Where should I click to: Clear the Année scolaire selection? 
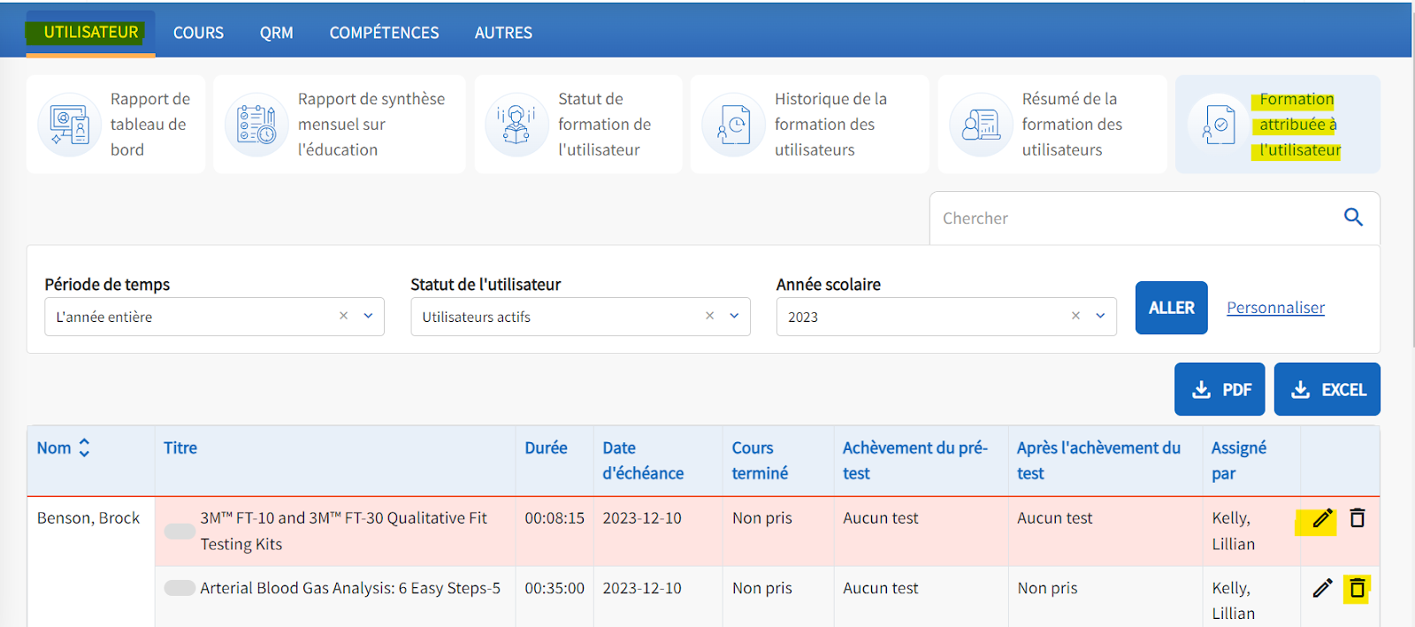[1075, 316]
